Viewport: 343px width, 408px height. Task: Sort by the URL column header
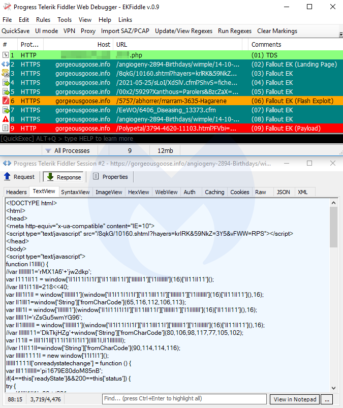click(x=177, y=45)
